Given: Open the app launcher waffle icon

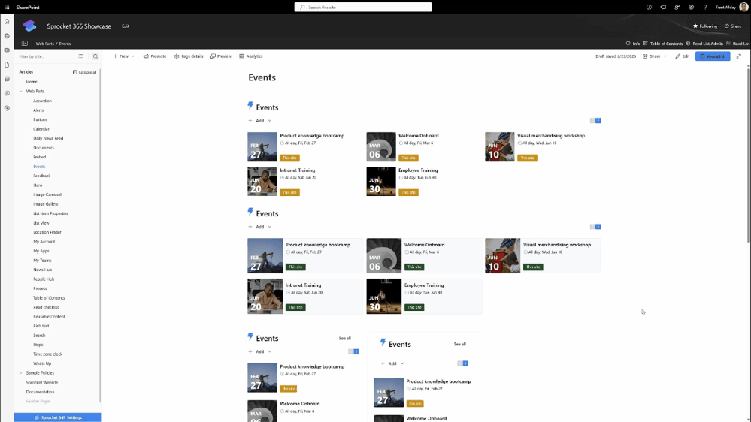Looking at the screenshot, I should point(7,8).
